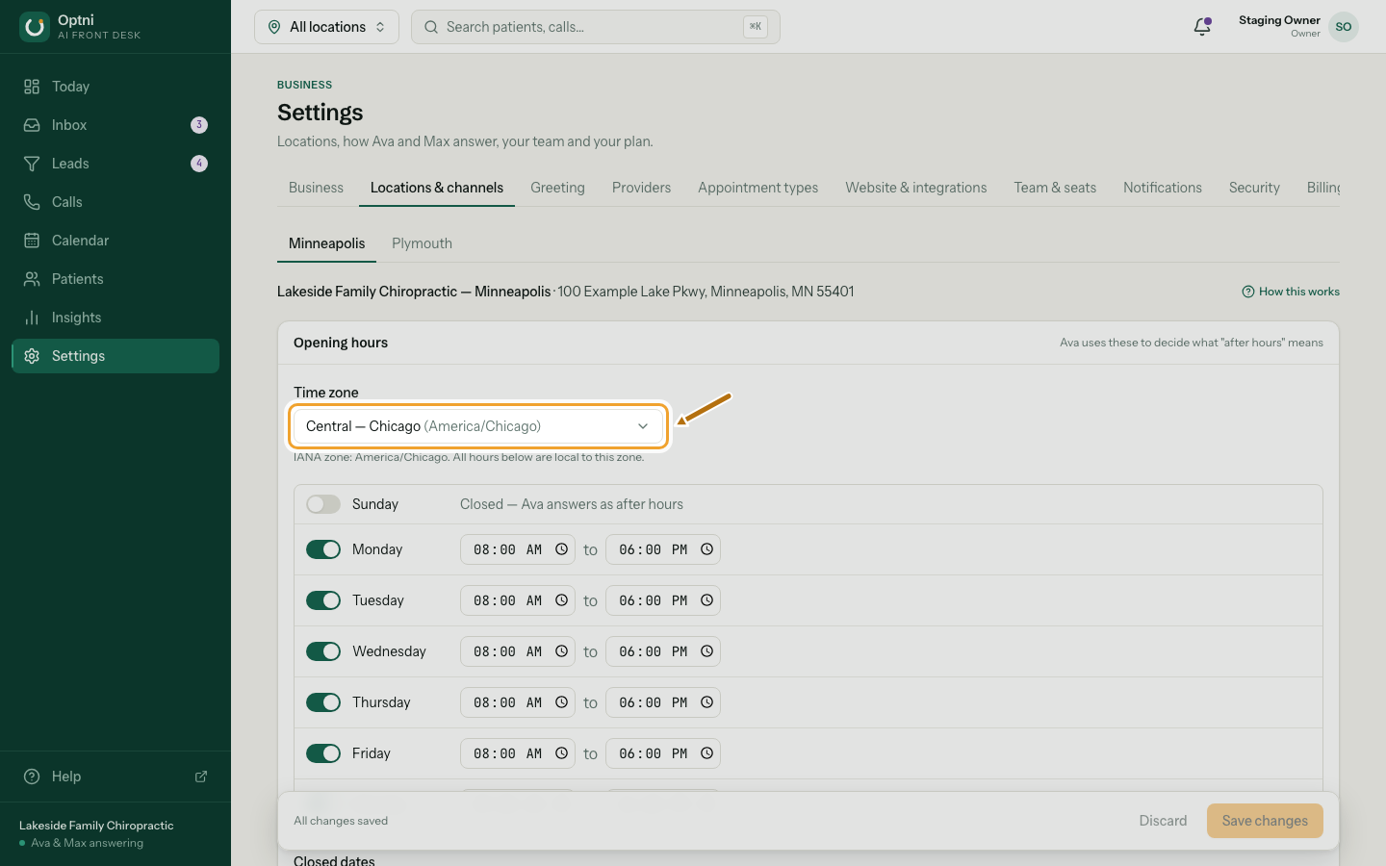
Task: Open the All locations selector
Action: [326, 27]
